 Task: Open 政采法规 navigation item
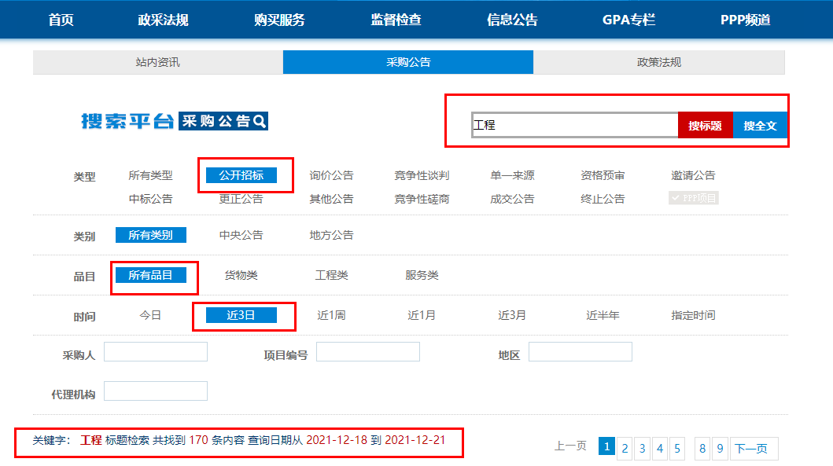(163, 20)
